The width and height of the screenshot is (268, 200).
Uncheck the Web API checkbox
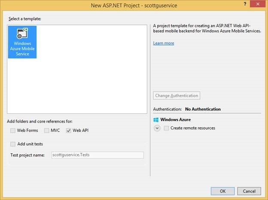[69, 130]
